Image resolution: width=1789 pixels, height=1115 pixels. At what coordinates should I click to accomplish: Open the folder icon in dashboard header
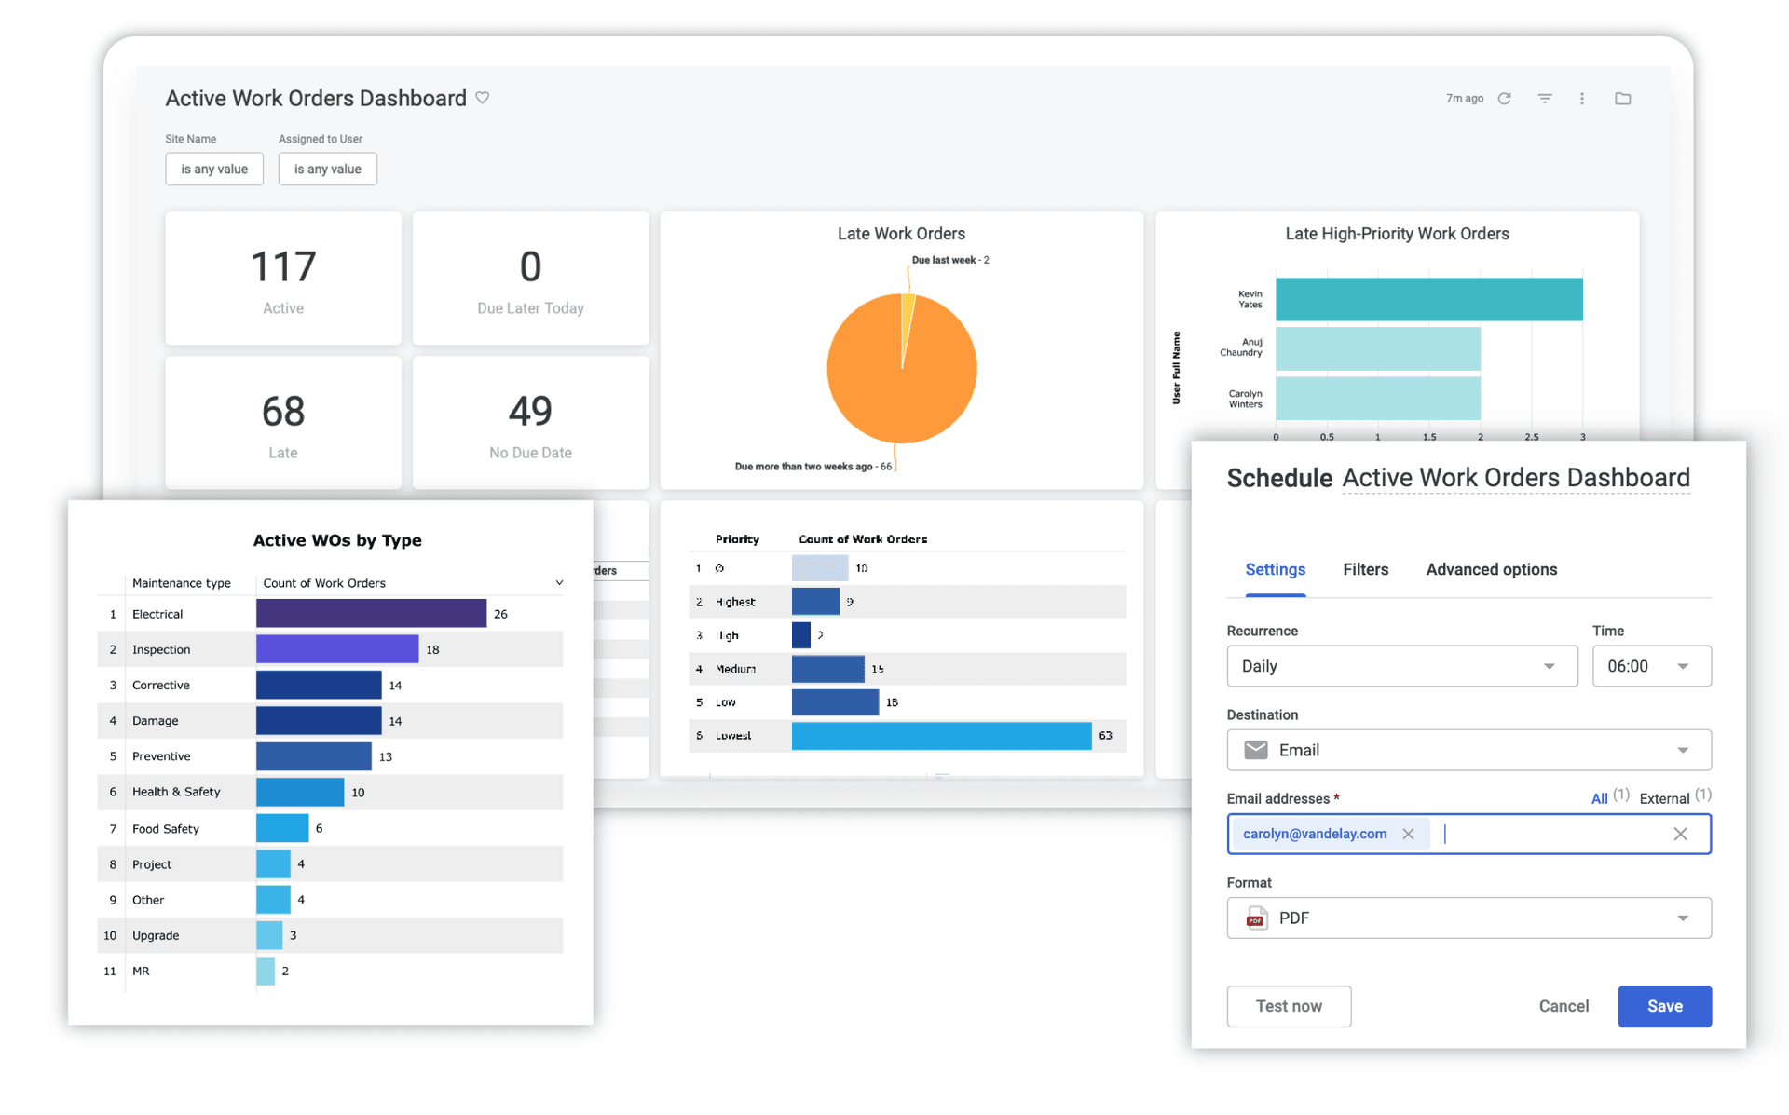click(x=1623, y=99)
